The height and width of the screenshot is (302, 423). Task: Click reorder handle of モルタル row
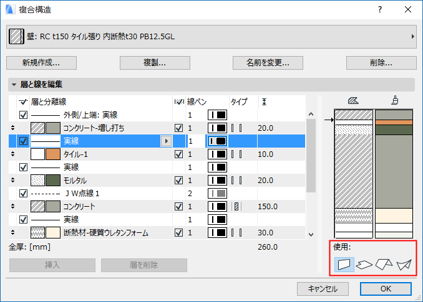point(12,181)
